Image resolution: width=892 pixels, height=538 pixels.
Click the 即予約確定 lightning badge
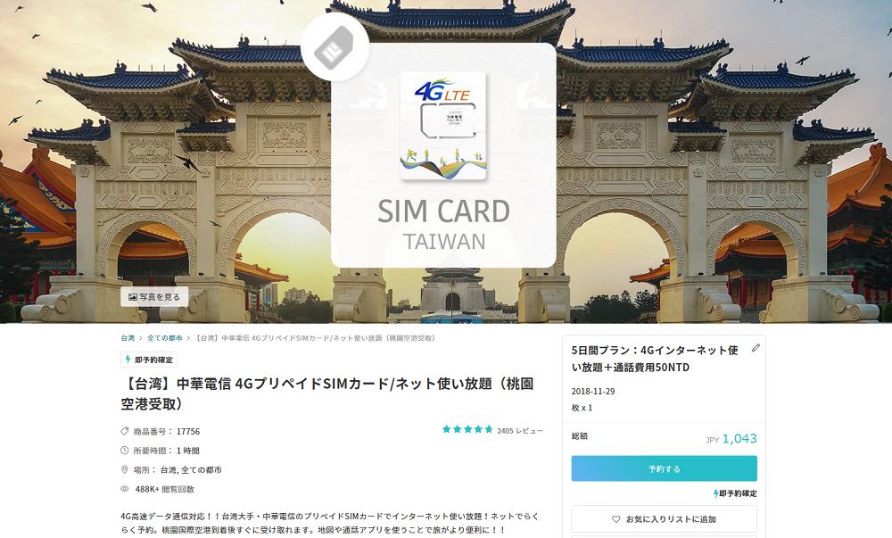[149, 360]
